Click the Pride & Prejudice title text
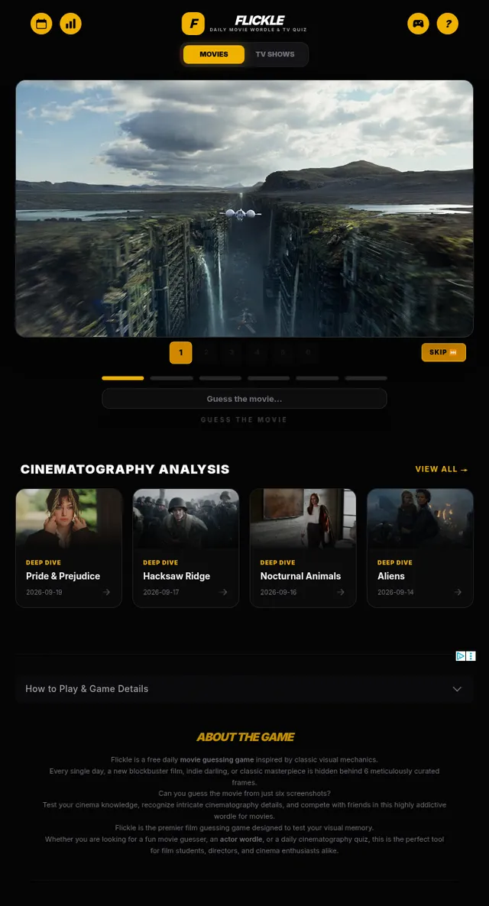 (x=63, y=576)
